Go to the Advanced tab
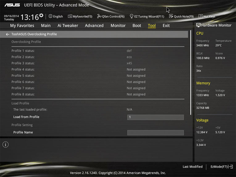The width and height of the screenshot is (236, 177). 94,26
